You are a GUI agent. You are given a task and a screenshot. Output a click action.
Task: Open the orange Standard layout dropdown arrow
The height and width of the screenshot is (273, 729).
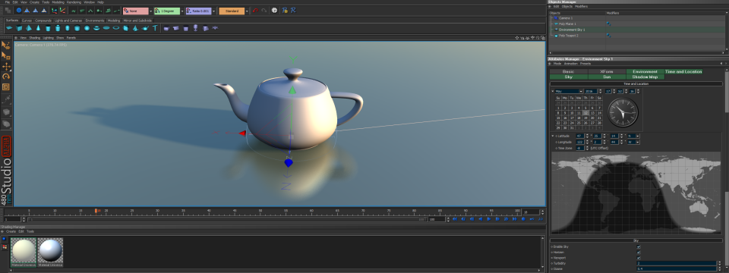pyautogui.click(x=247, y=11)
